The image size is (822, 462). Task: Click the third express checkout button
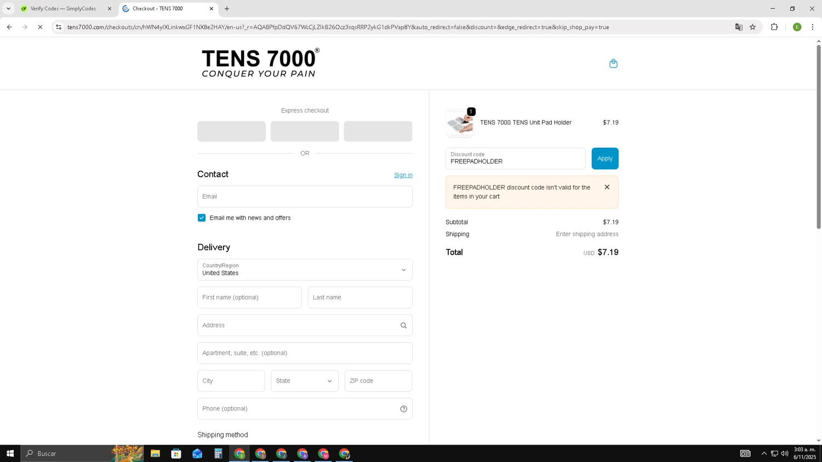378,131
